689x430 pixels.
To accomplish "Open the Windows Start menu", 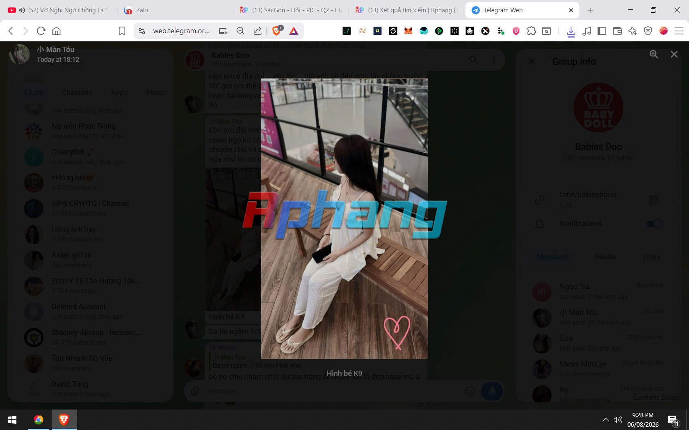I will (12, 420).
